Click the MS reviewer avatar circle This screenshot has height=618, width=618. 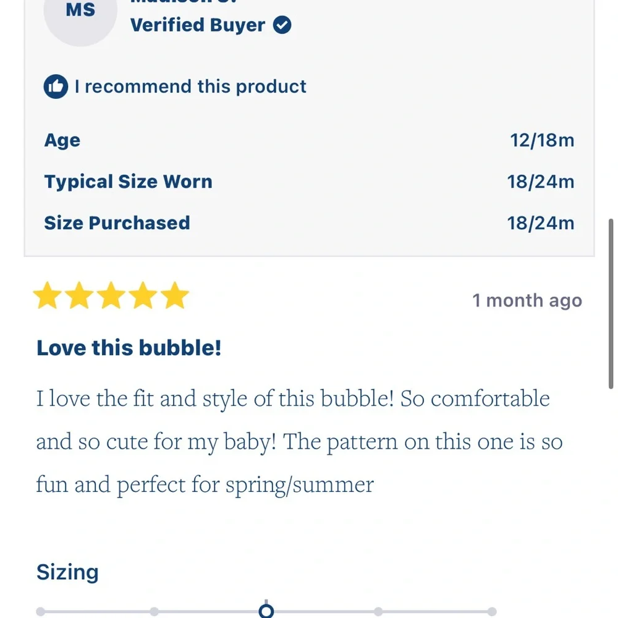point(80,12)
